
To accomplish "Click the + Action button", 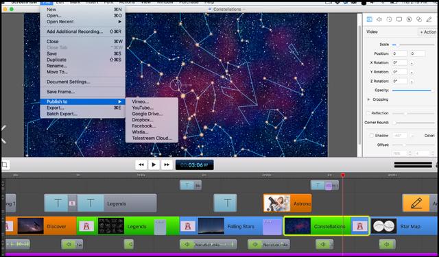I will [427, 32].
